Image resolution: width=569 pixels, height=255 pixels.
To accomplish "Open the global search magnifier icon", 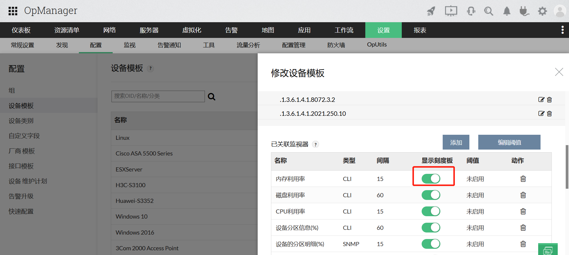I will tap(488, 11).
